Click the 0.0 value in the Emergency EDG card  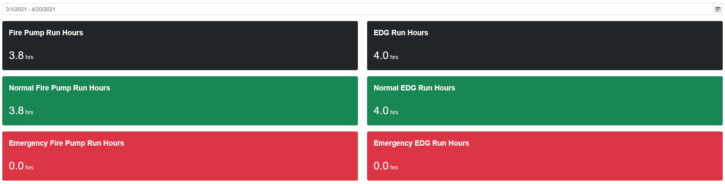(381, 166)
